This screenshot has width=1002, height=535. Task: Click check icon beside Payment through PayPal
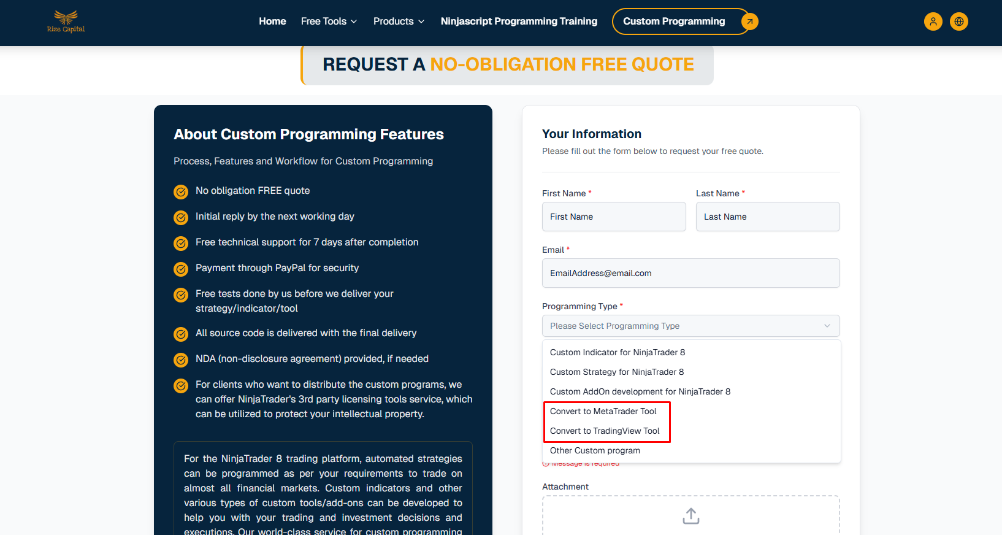[181, 269]
